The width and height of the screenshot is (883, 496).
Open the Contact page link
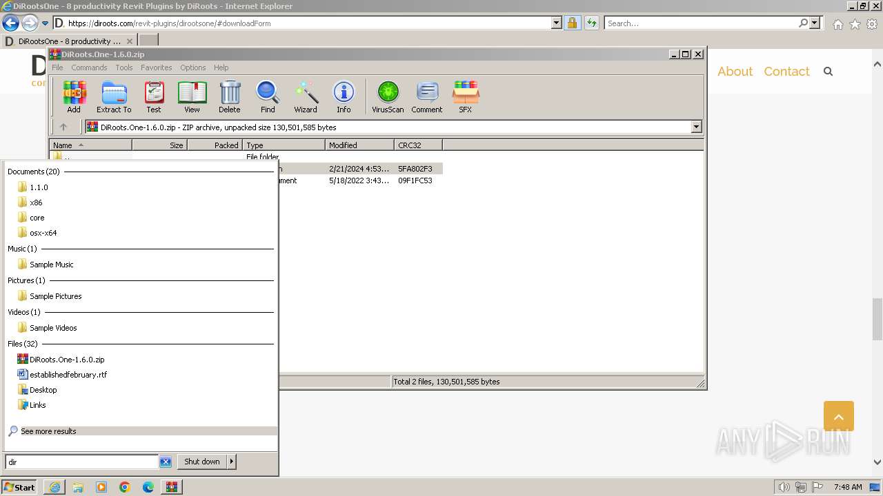point(786,71)
